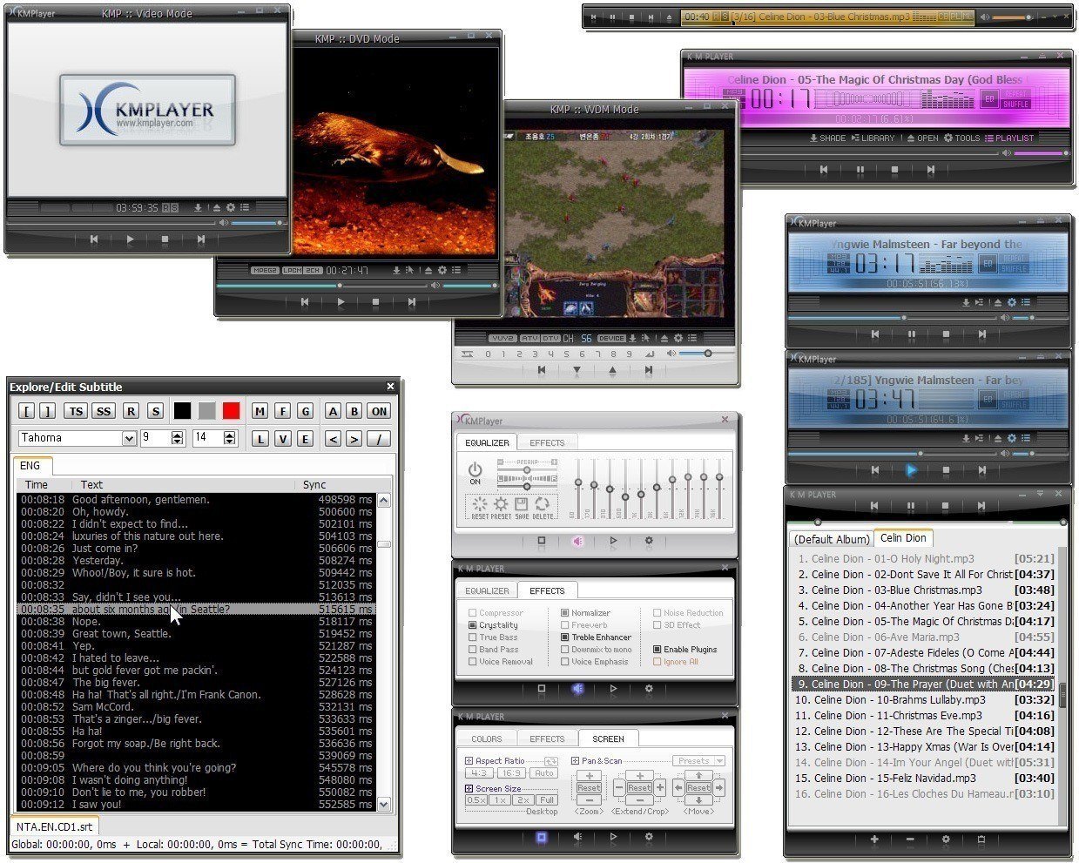Screen dimensions: 1079x863
Task: Click the equalizer DELETE icon
Action: (x=543, y=505)
